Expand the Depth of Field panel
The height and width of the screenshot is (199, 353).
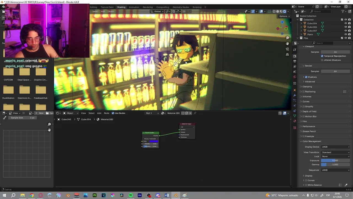click(309, 111)
